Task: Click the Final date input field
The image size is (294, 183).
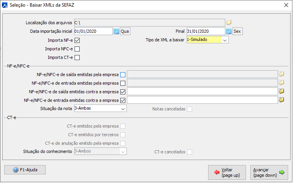Action: [x=206, y=31]
